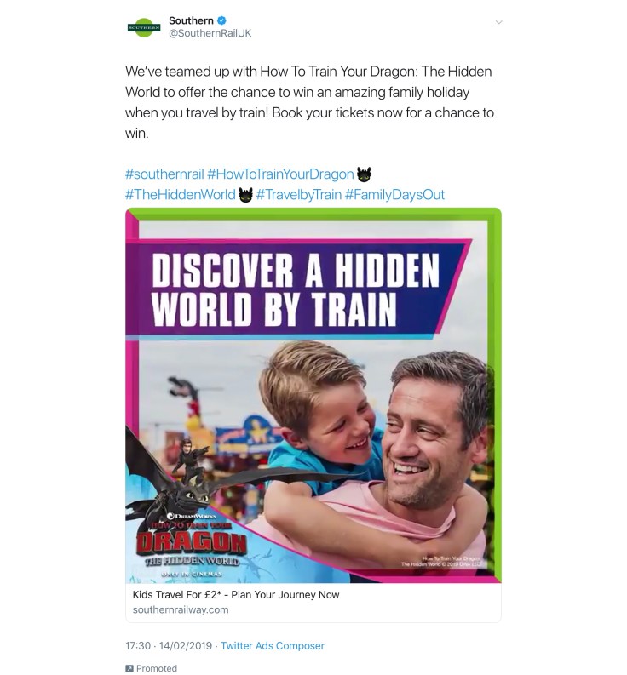Click the dragon emoji after #TheHiddenWorld
Viewport: 627px width, 675px height.
(245, 195)
